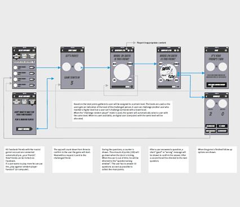
Task: Click first friend's avatar circle in opponent list
Action: pyautogui.click(x=16, y=67)
